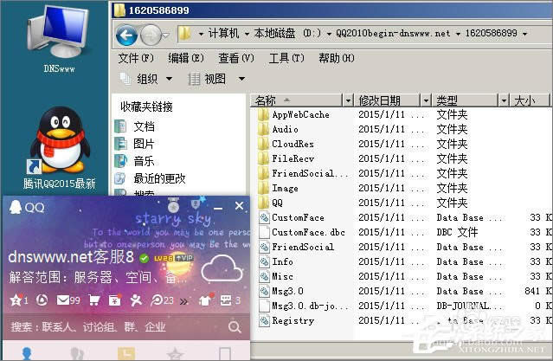Select the Msg3.0 database file

289,291
